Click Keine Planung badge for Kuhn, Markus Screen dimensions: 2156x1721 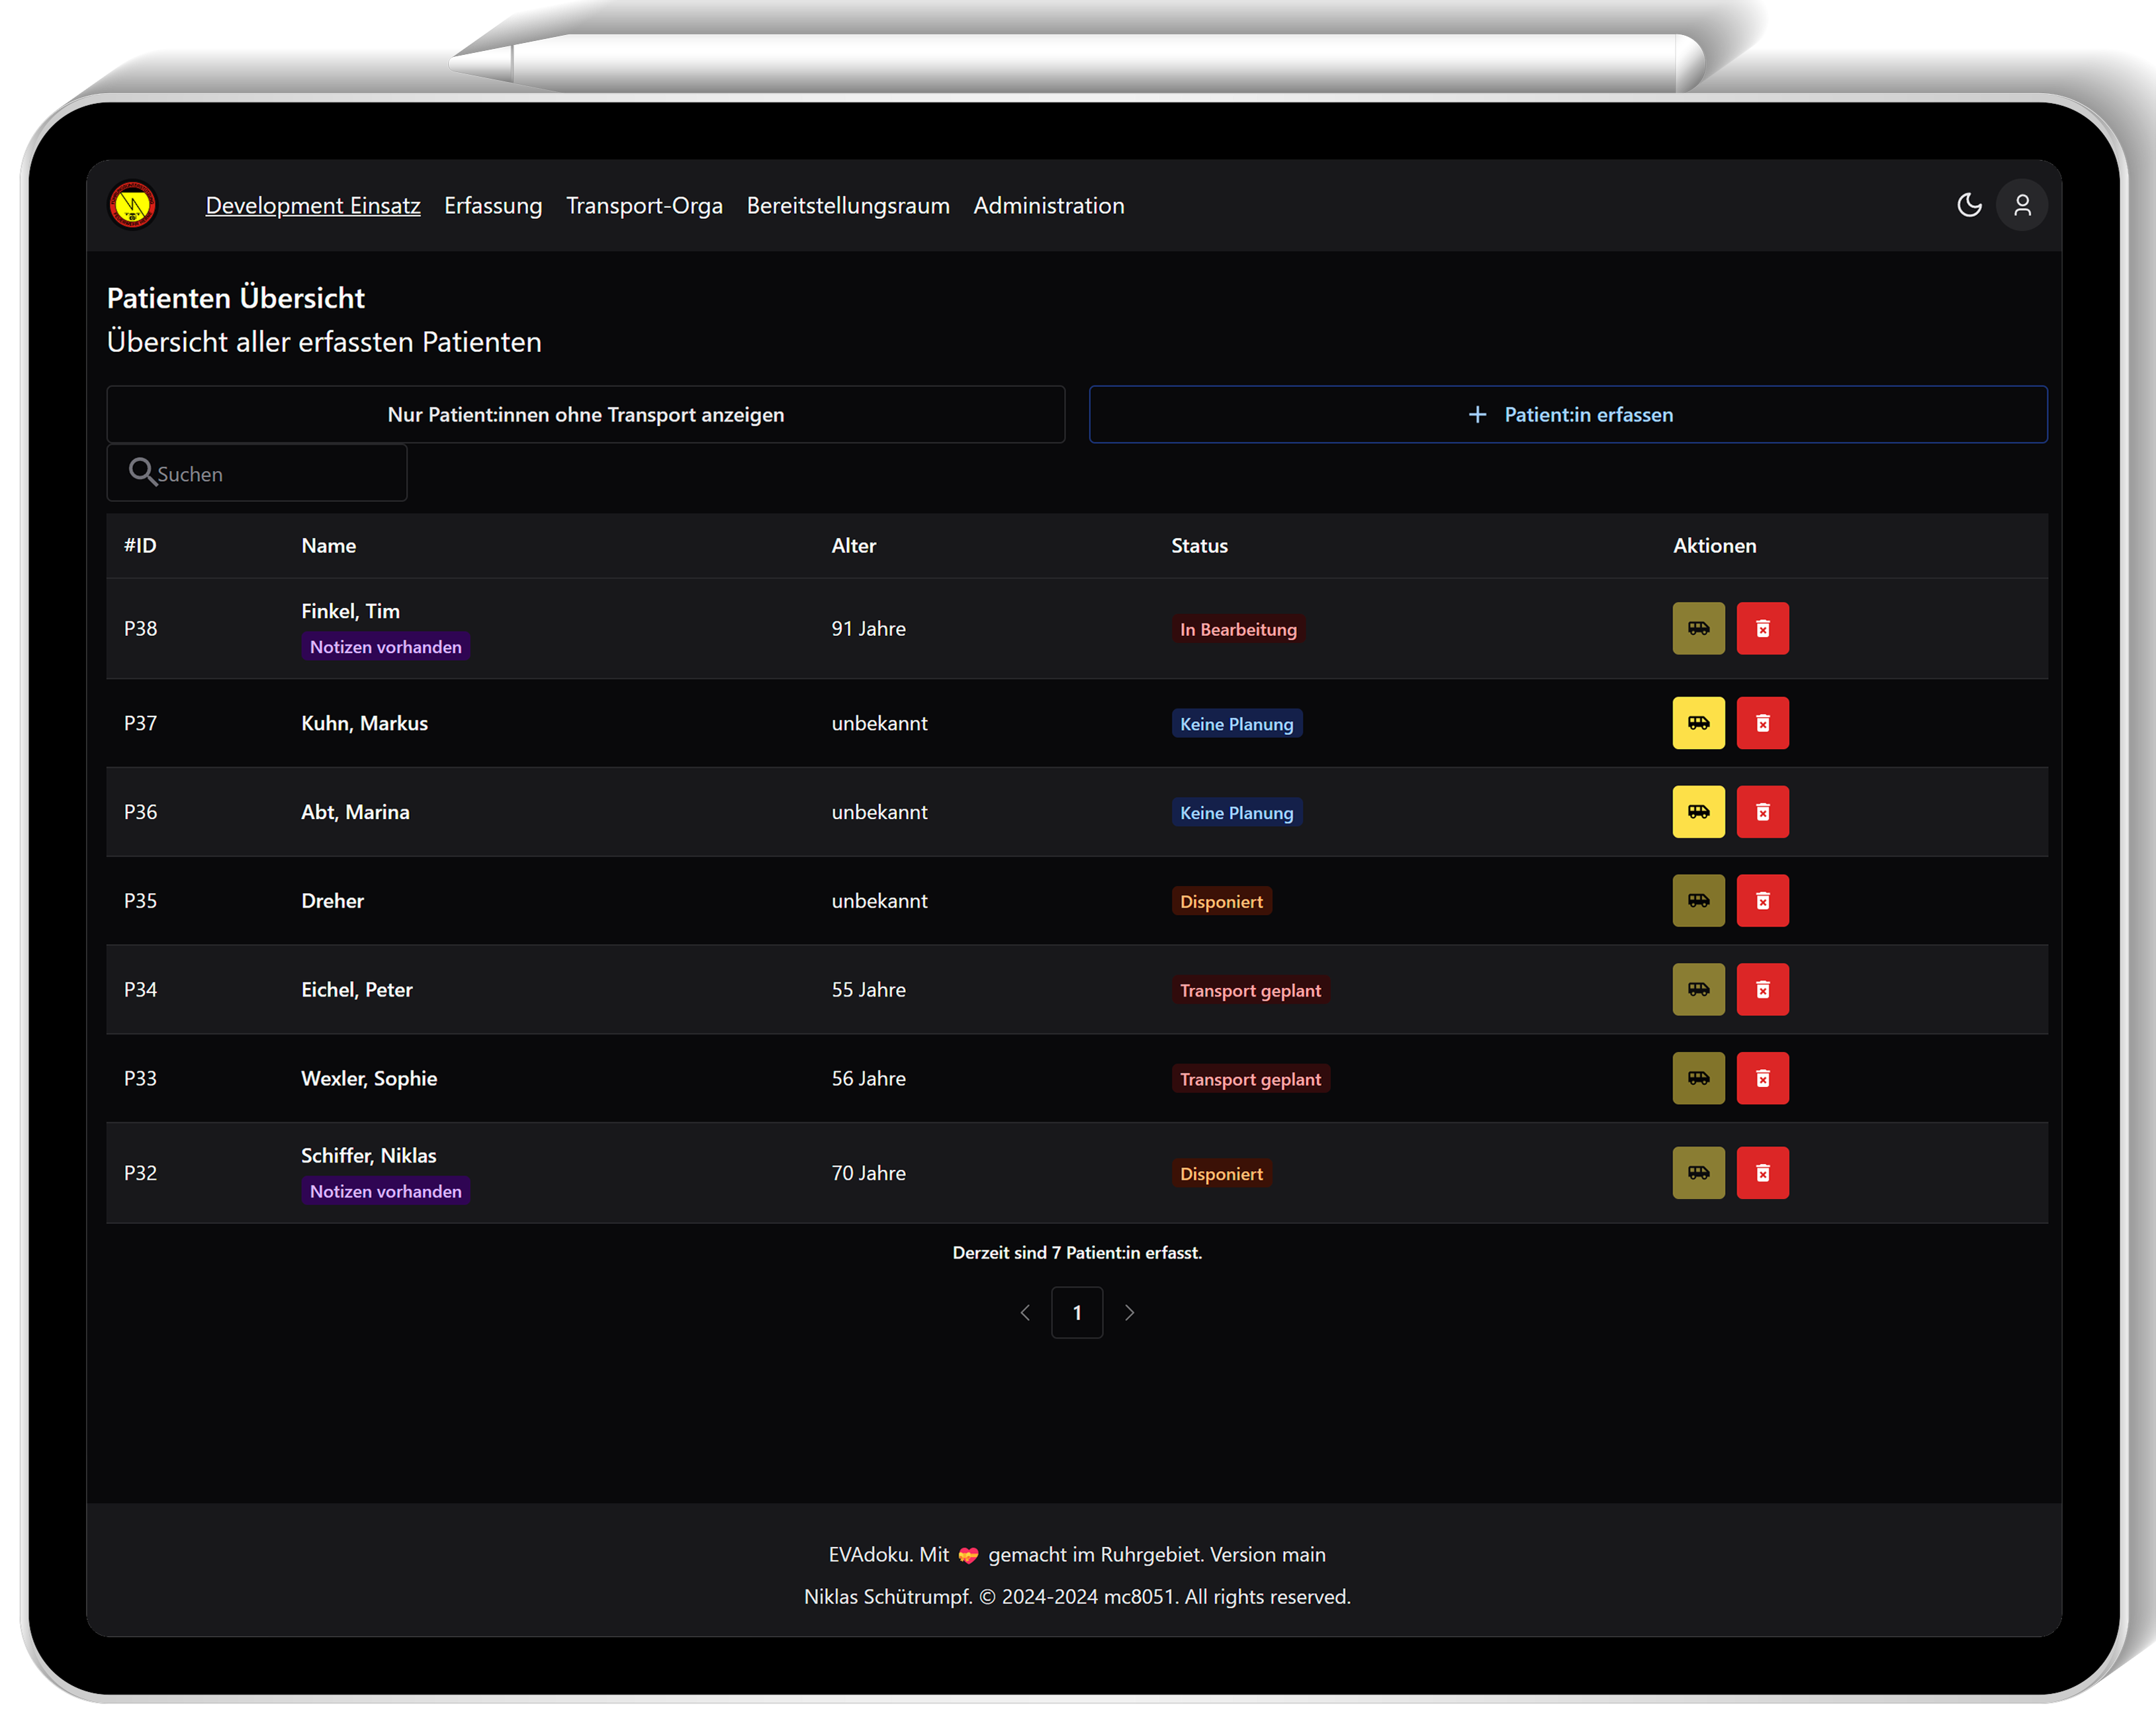coord(1237,724)
